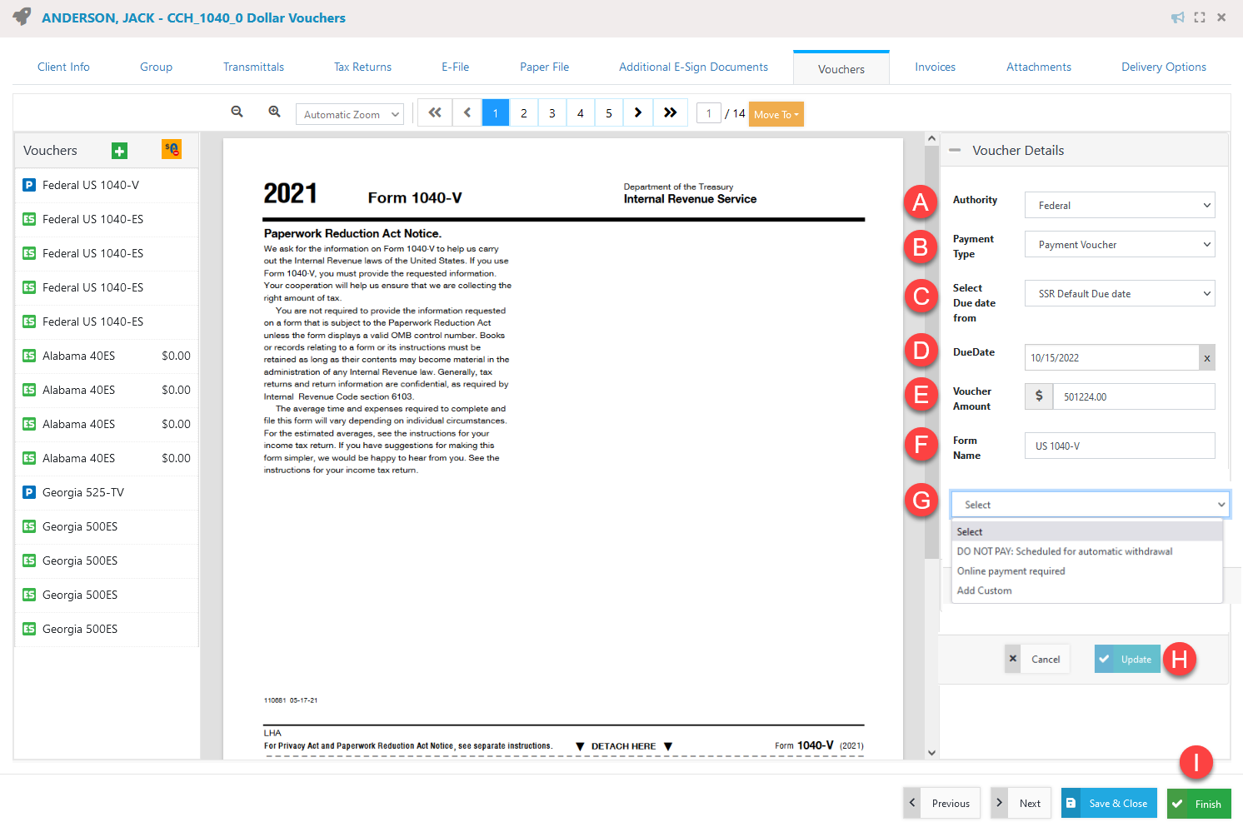Click the green Finish button
Image resolution: width=1243 pixels, height=832 pixels.
pyautogui.click(x=1199, y=803)
